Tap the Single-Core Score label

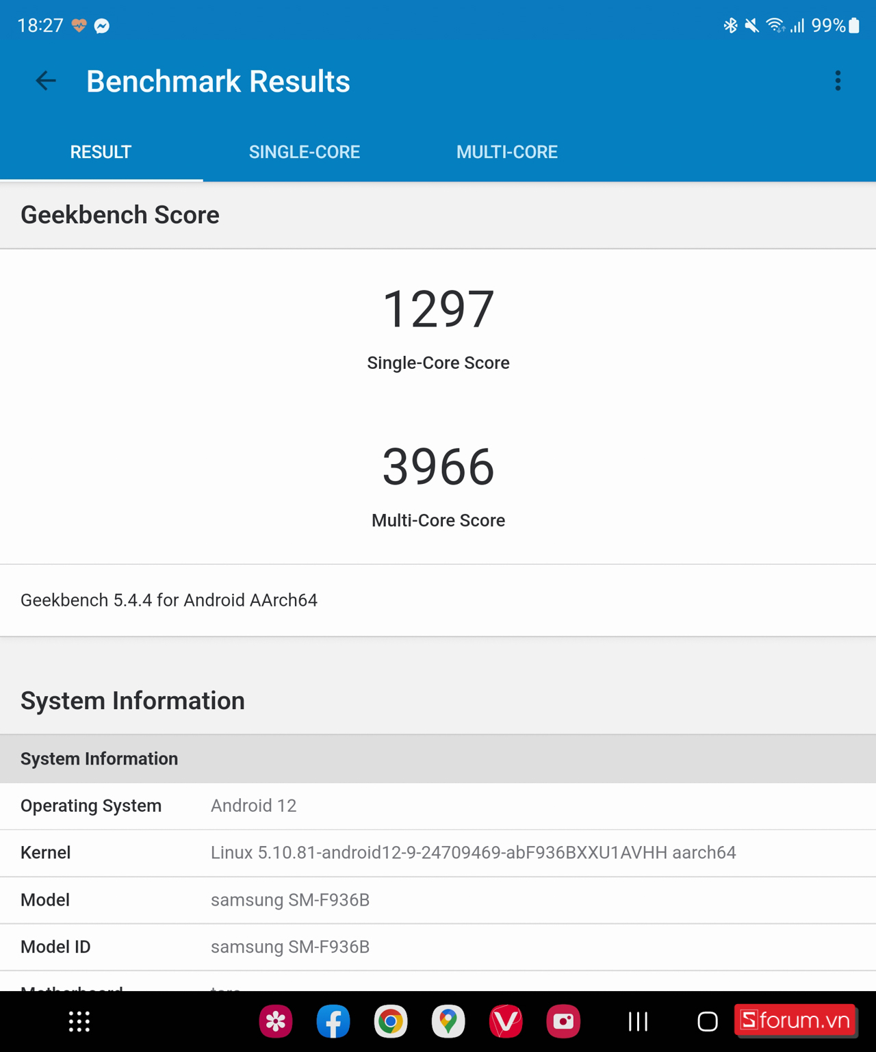tap(438, 363)
